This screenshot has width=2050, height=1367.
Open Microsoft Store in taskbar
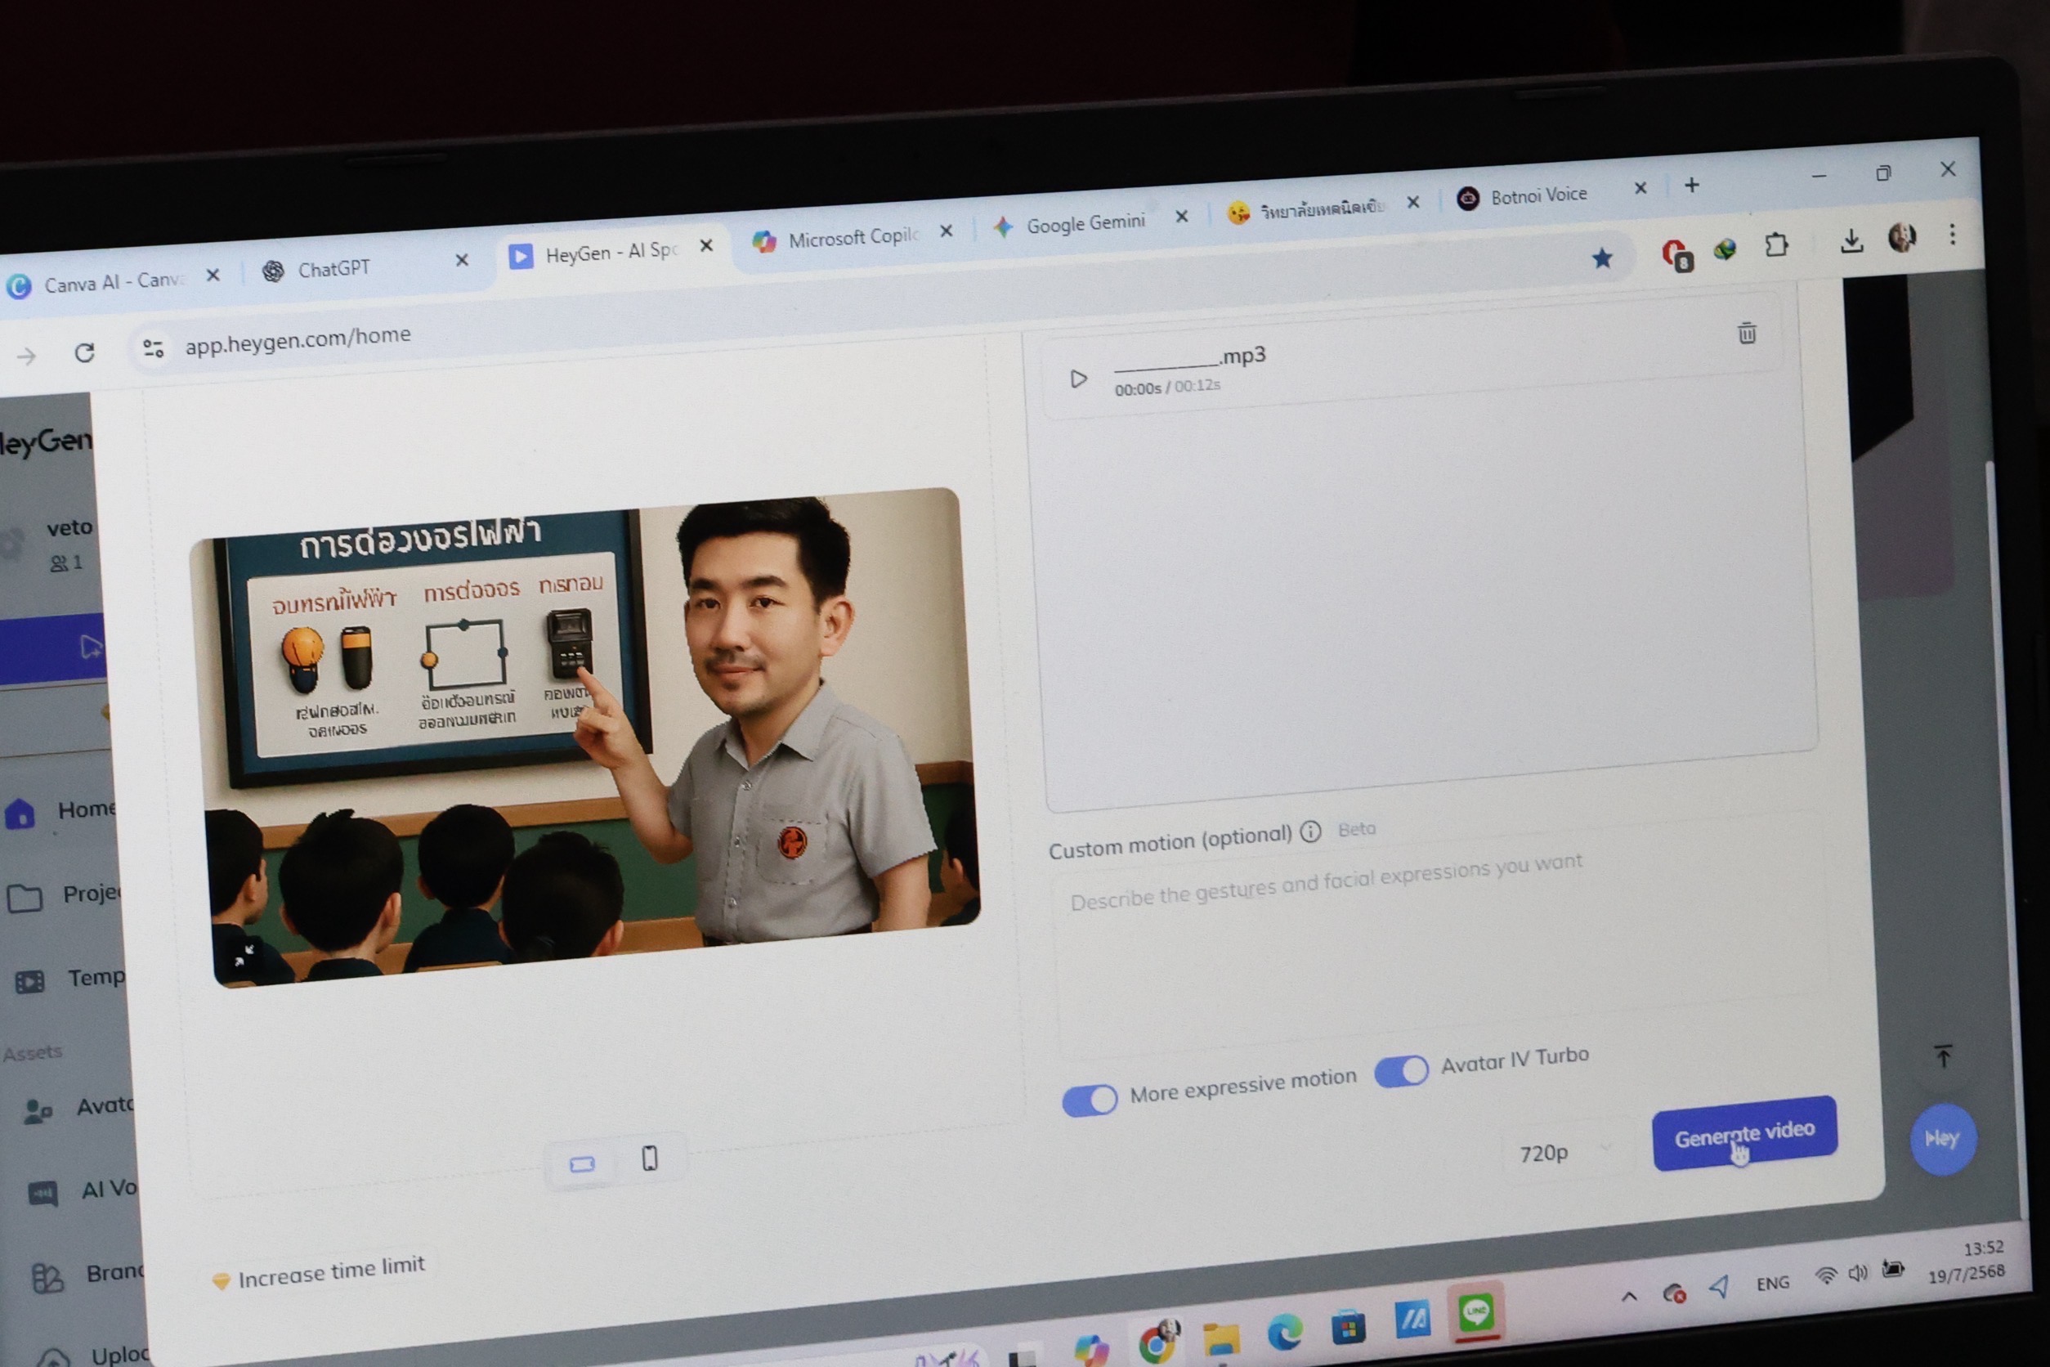[1349, 1326]
